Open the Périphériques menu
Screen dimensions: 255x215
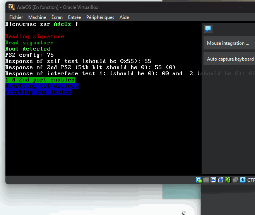click(x=100, y=17)
